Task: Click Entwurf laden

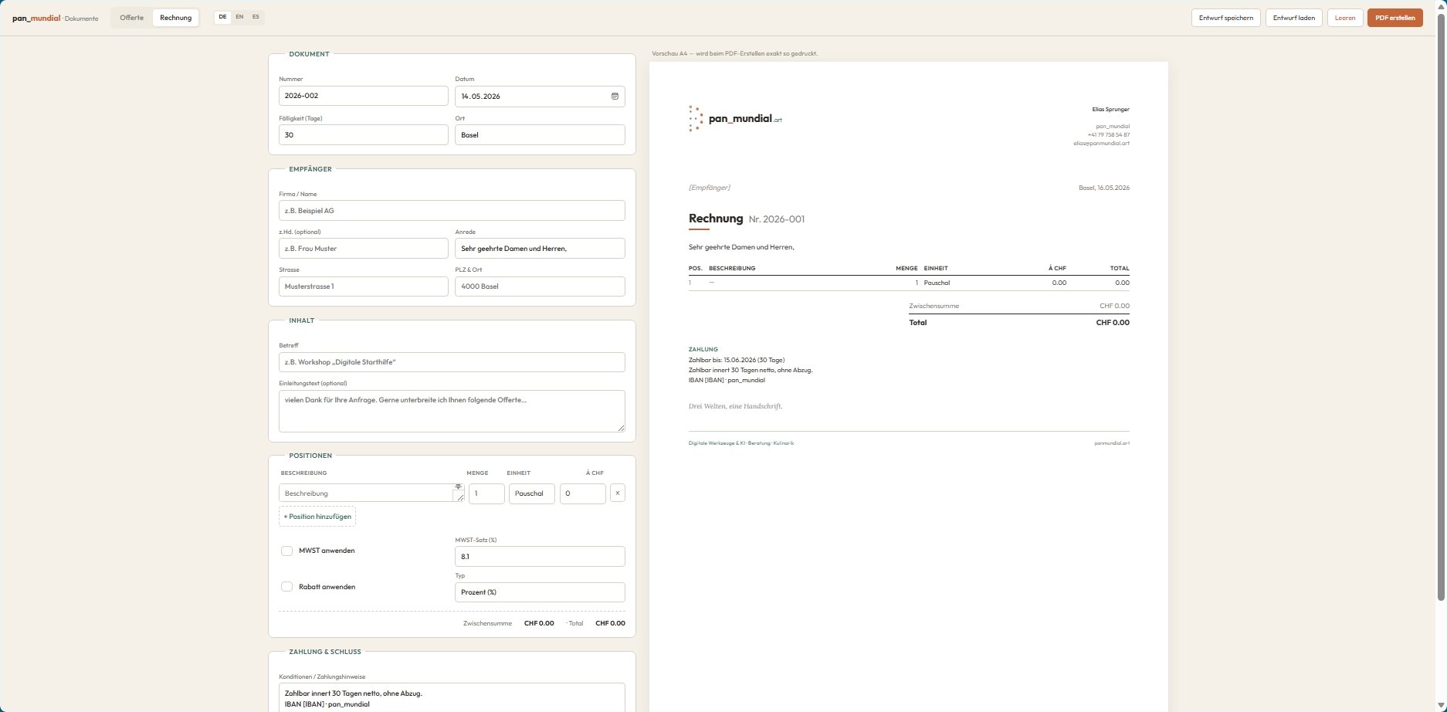Action: [x=1294, y=18]
